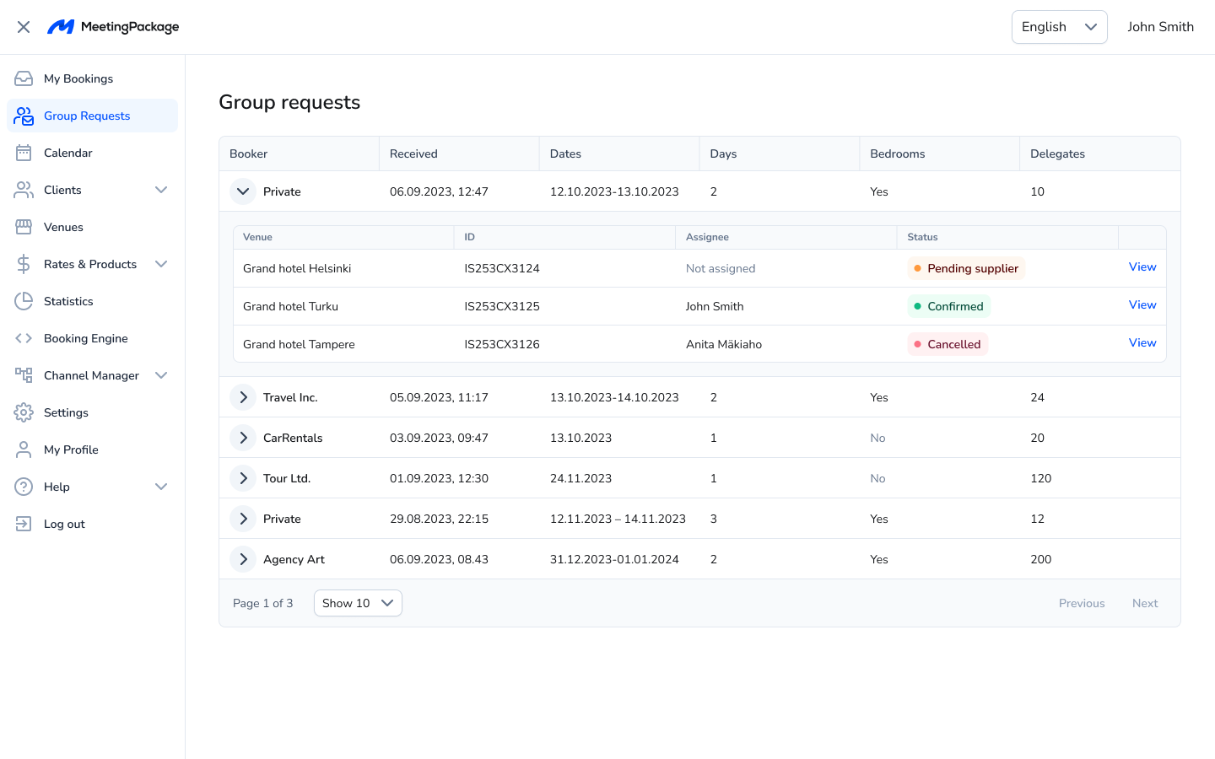The height and width of the screenshot is (759, 1215).
Task: Go to the Next page
Action: [x=1144, y=603]
